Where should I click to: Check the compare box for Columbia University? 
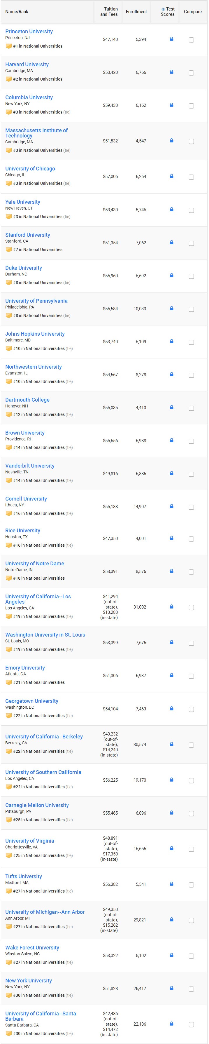191,106
